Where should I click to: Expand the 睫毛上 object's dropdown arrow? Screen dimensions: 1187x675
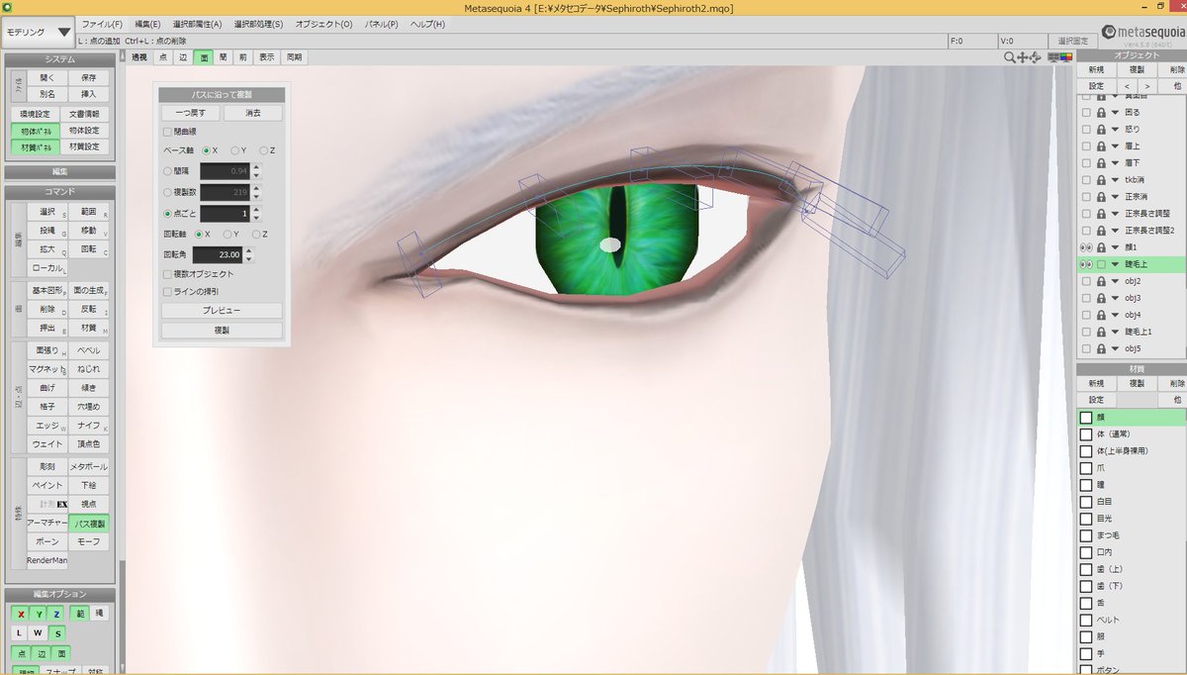click(1114, 263)
